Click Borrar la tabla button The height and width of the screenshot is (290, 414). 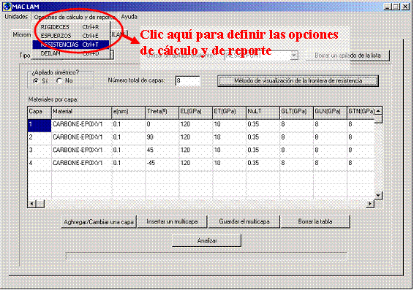click(315, 221)
